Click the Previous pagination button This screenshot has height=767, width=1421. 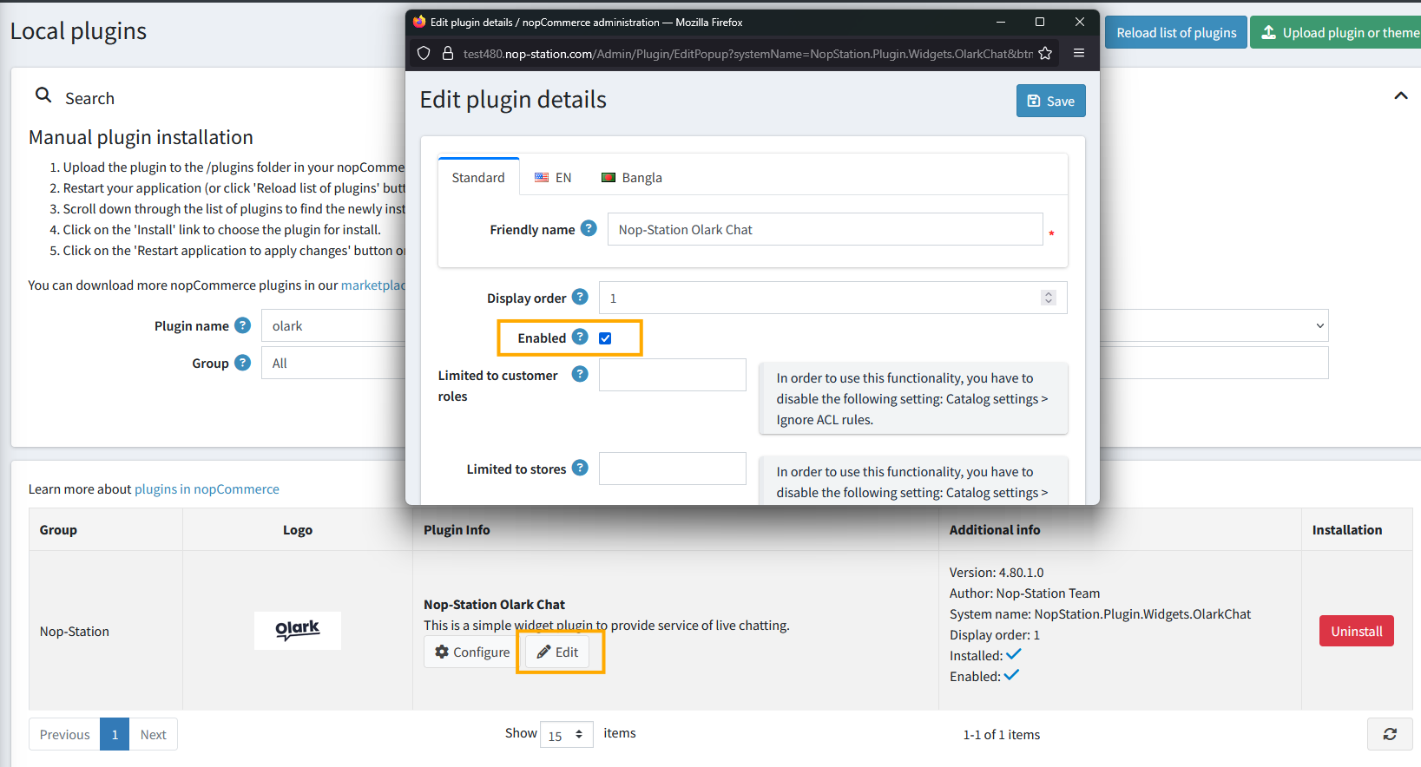pyautogui.click(x=64, y=734)
